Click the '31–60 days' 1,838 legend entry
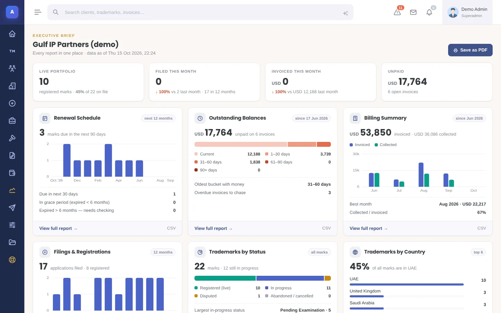Screen dimensions: 501x313 click(x=227, y=162)
